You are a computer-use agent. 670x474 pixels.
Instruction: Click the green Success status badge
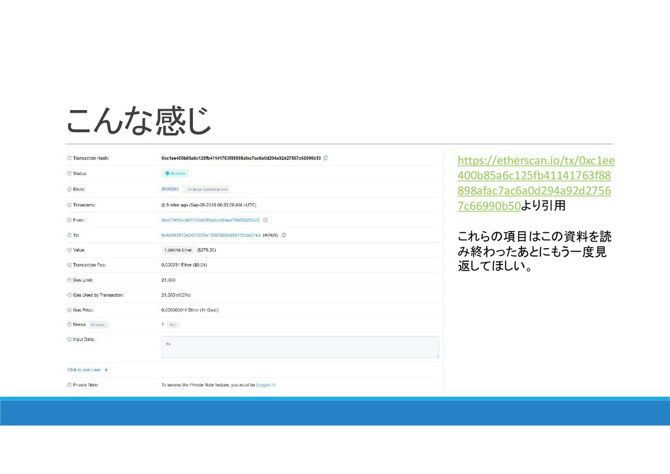click(x=175, y=173)
